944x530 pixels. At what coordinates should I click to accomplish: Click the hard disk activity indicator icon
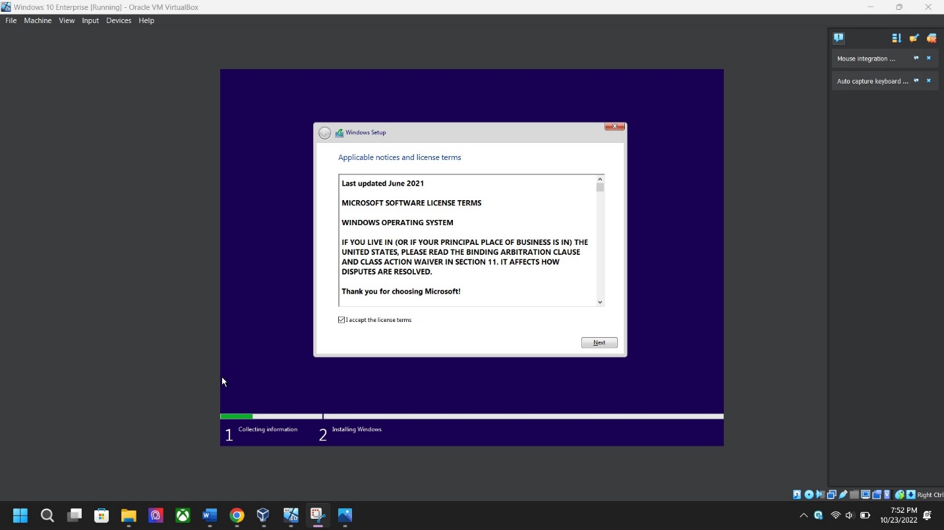pos(797,495)
